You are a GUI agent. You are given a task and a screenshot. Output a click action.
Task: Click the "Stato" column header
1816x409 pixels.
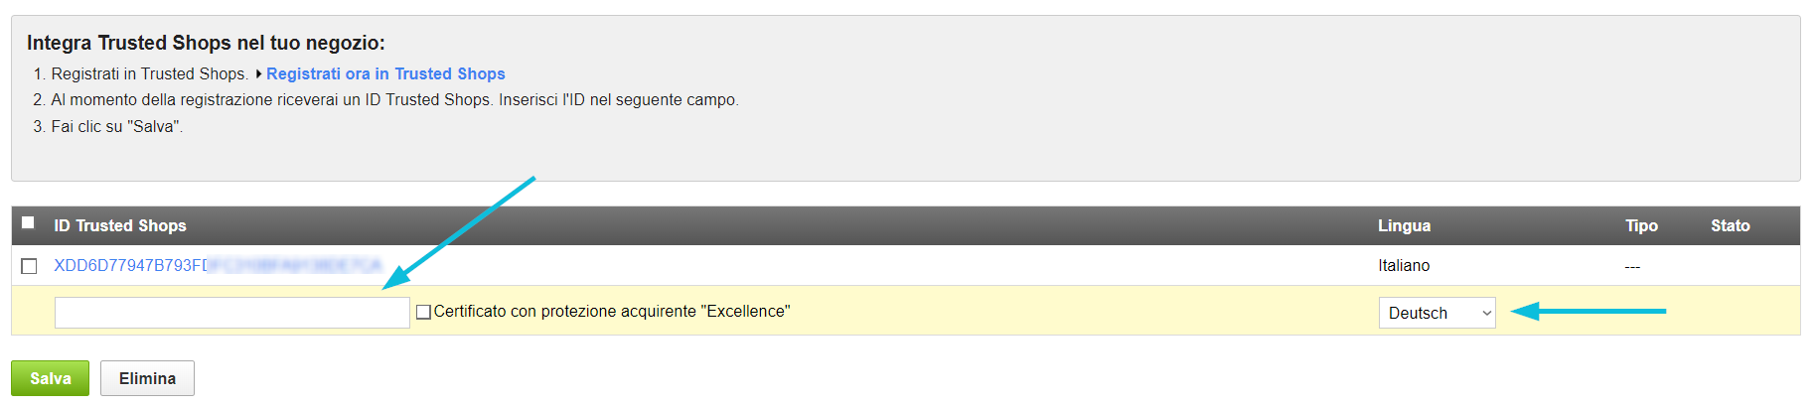1730,225
